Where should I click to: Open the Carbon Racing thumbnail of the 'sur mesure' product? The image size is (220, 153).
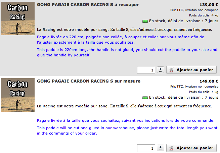pos(18,95)
